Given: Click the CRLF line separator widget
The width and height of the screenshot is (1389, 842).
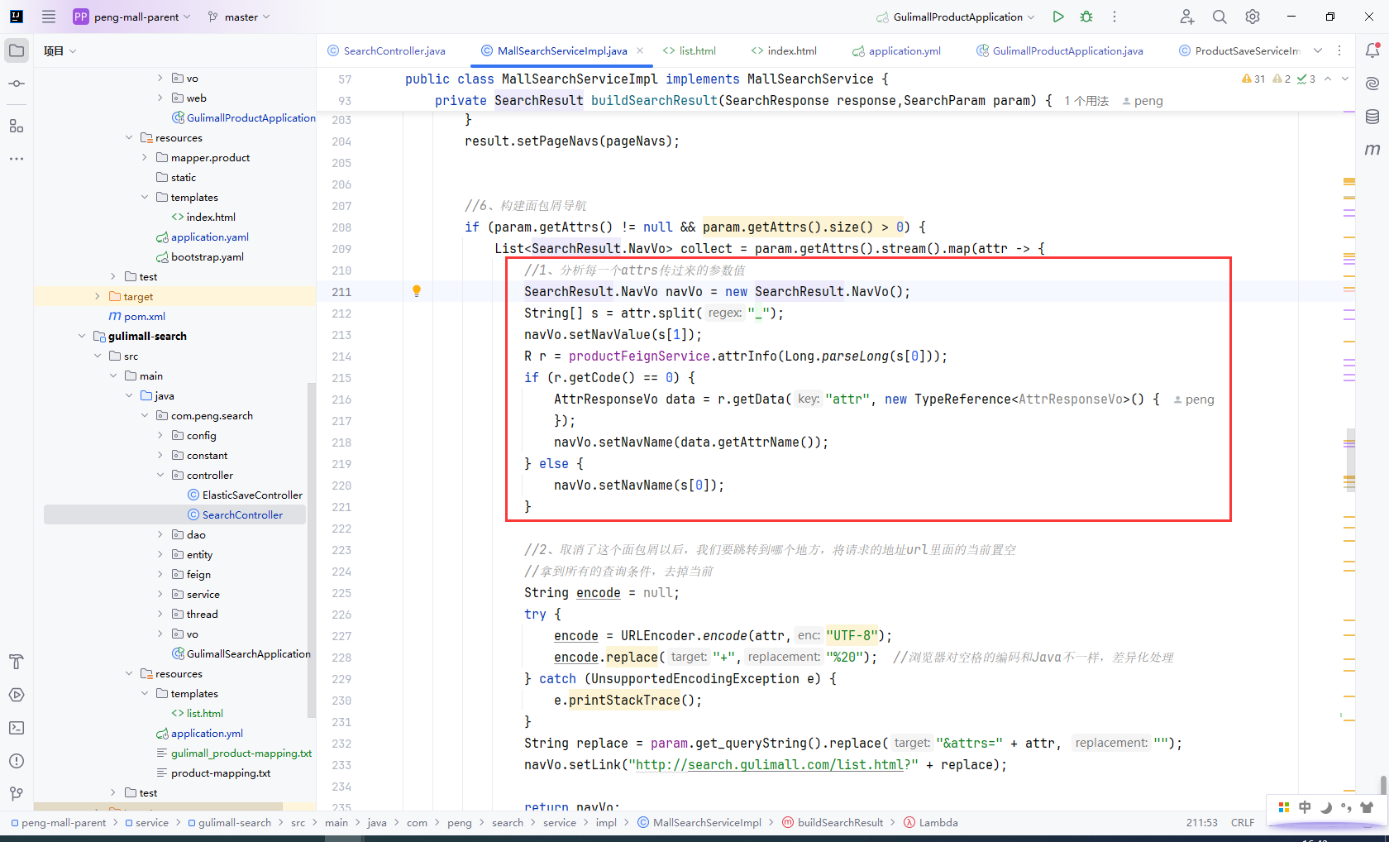Looking at the screenshot, I should pos(1243,822).
